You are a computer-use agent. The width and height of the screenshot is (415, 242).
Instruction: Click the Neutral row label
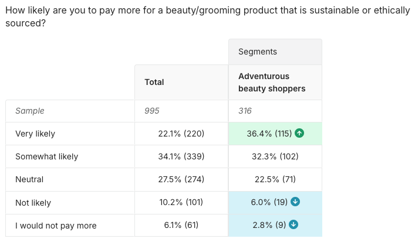coord(29,179)
